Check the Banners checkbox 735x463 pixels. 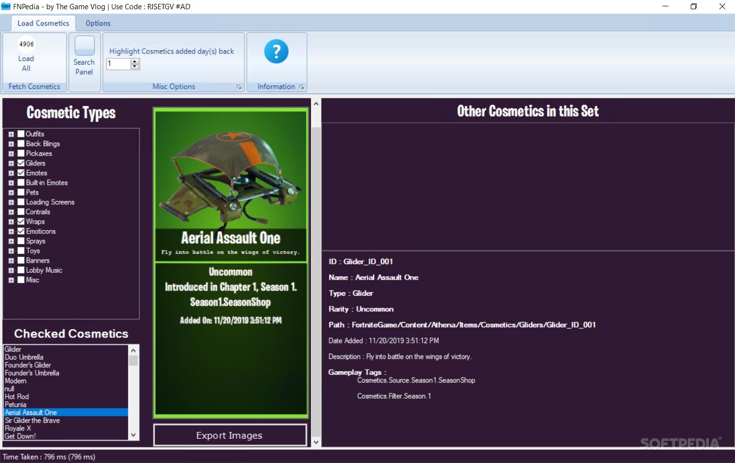pyautogui.click(x=21, y=260)
